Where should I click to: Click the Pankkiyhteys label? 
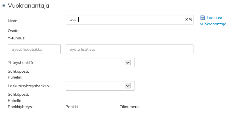(x=20, y=107)
